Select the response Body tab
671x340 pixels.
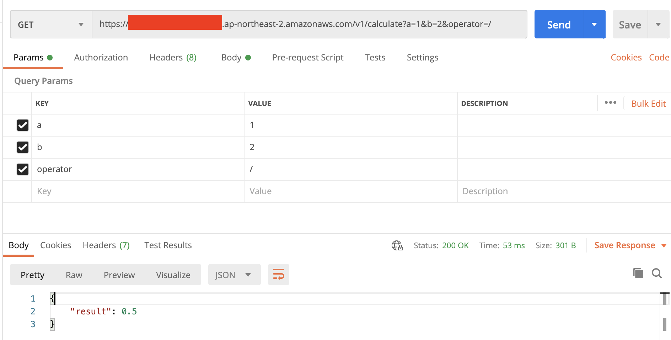pos(18,245)
